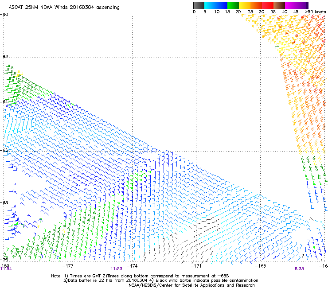Click the 'Black wind barbs indicate possible contamination' note
The width and height of the screenshot is (328, 288).
pos(204,280)
